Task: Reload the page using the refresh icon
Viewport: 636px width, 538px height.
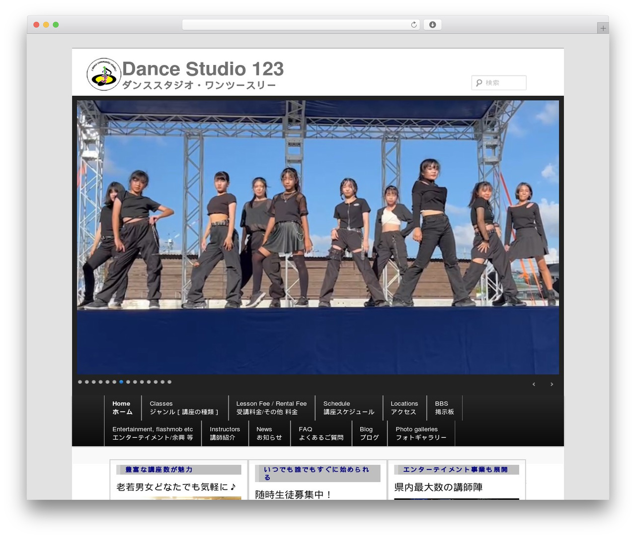Action: 413,25
